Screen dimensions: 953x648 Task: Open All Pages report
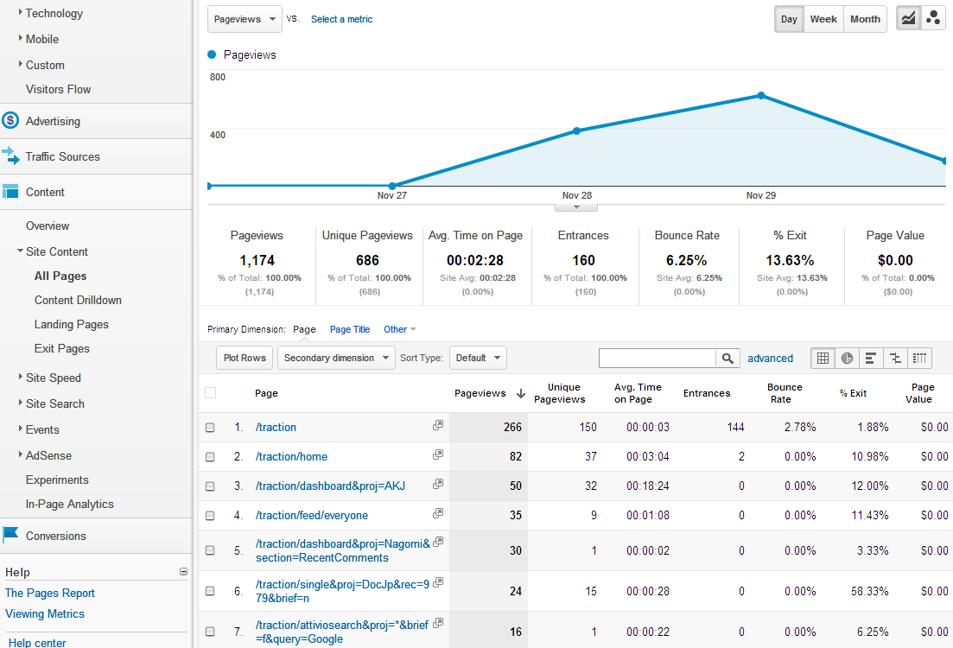pos(60,276)
